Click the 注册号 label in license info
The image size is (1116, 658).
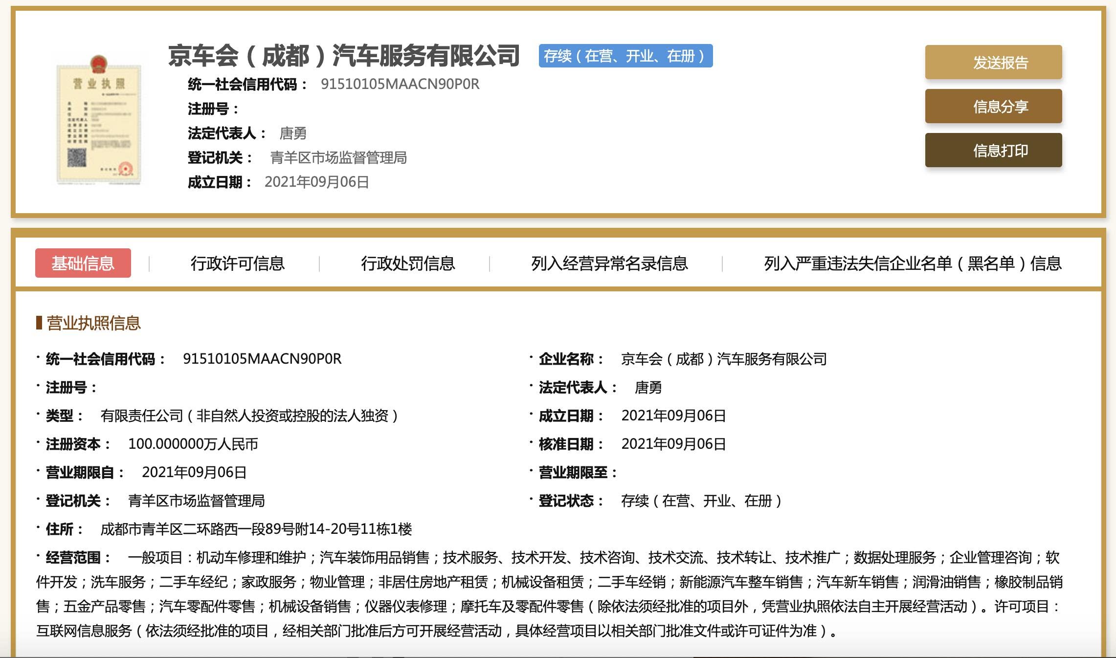pos(71,387)
